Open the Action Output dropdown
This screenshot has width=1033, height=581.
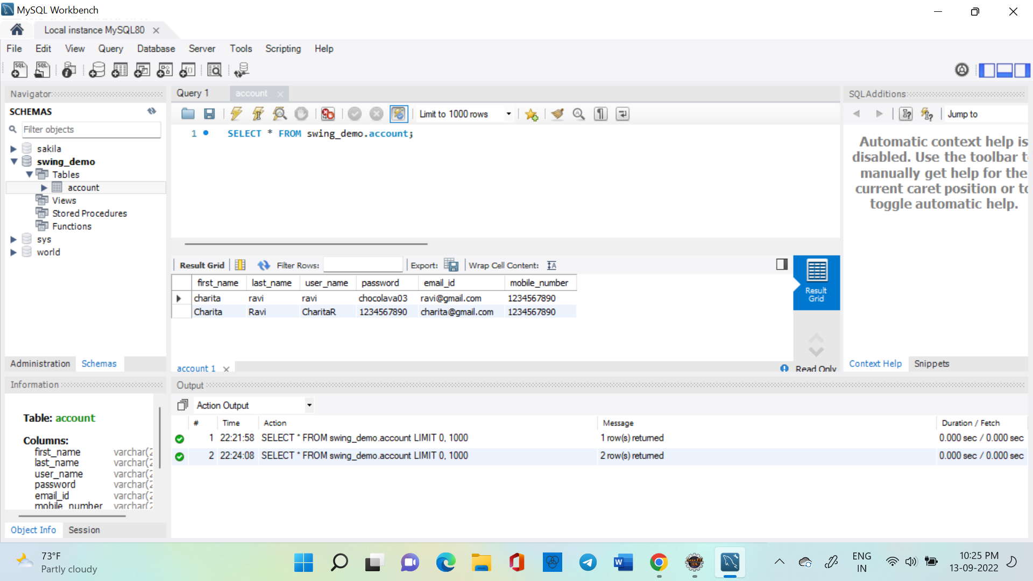253,405
